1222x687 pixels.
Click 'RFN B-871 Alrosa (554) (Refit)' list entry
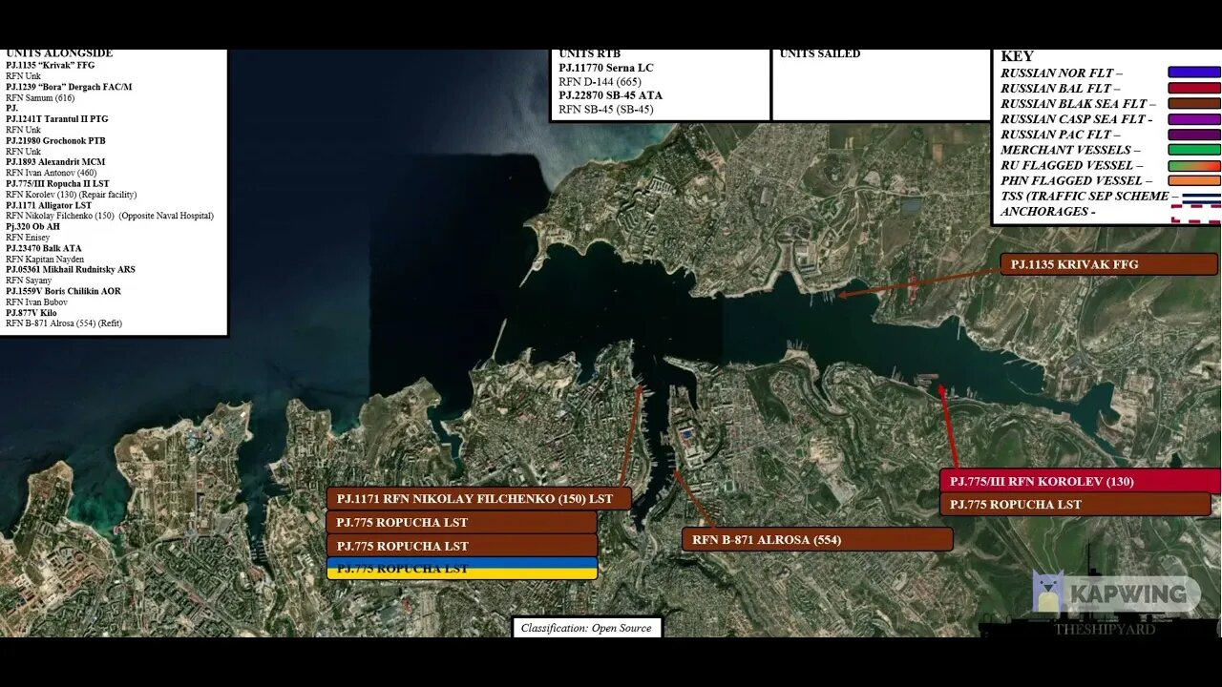(64, 323)
